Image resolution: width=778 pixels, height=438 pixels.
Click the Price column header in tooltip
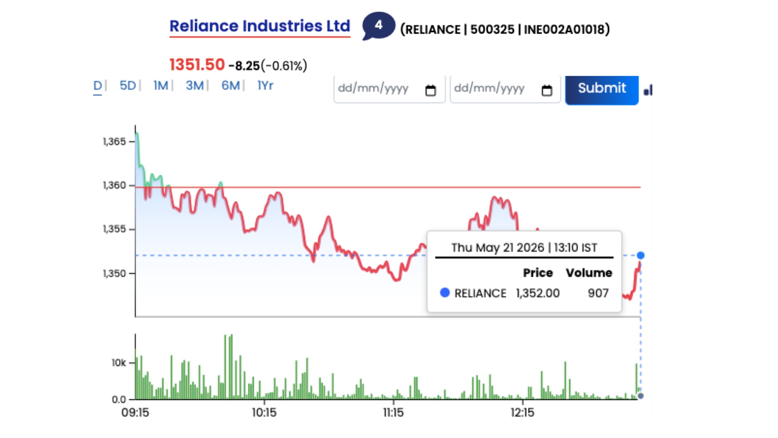tap(538, 273)
